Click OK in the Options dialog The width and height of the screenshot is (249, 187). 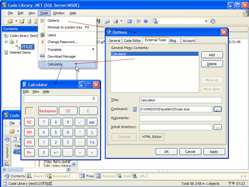(166, 152)
